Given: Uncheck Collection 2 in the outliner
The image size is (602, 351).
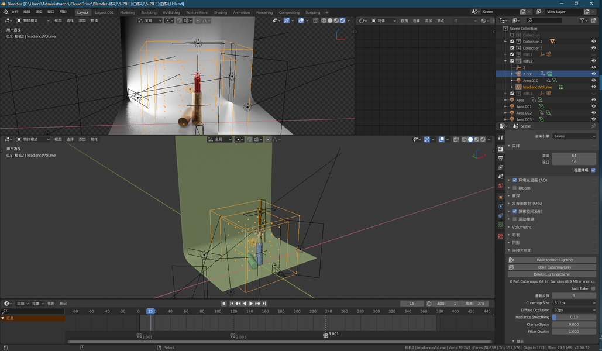Looking at the screenshot, I should [512, 42].
